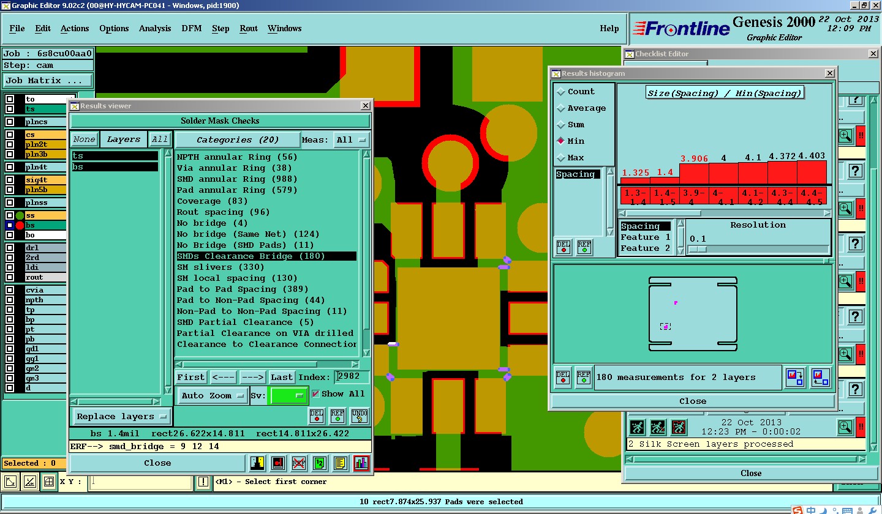Click the Last navigation button
Screen dimensions: 882x514
(282, 378)
